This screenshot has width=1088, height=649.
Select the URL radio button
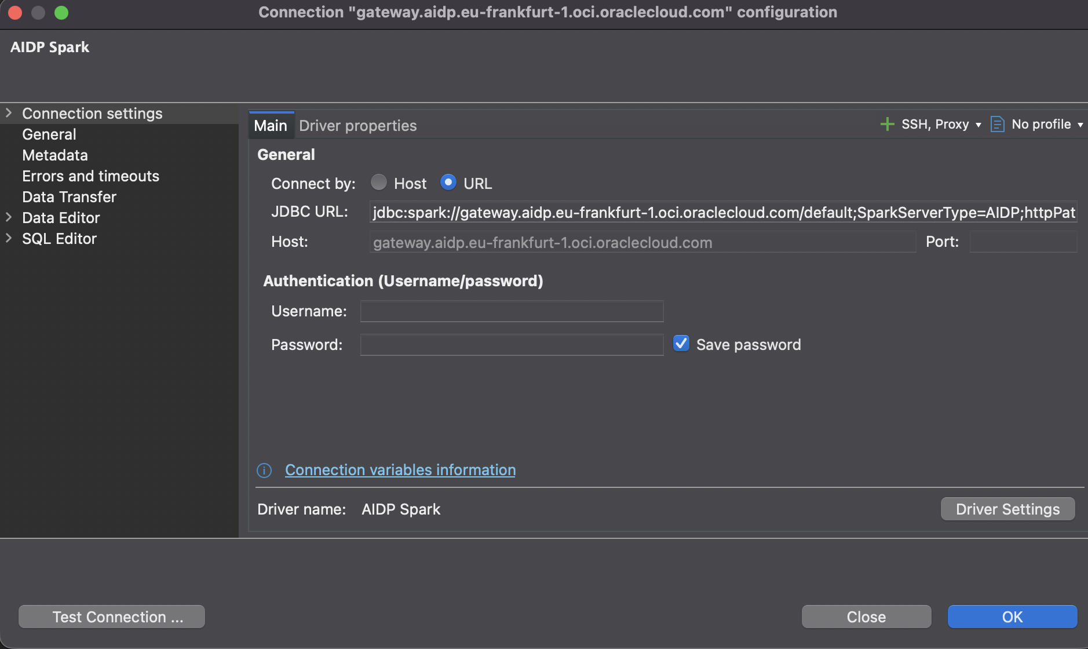(x=448, y=183)
